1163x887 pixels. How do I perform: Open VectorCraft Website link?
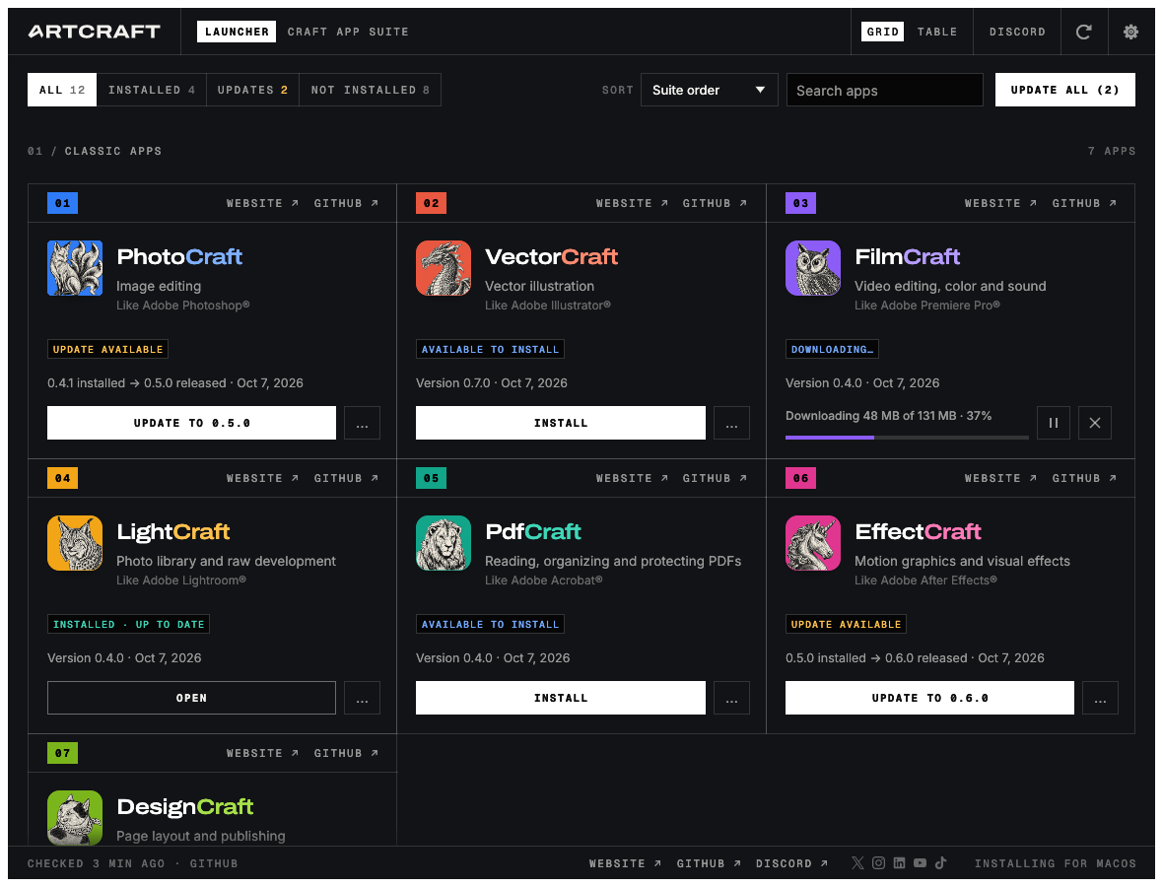(x=632, y=203)
